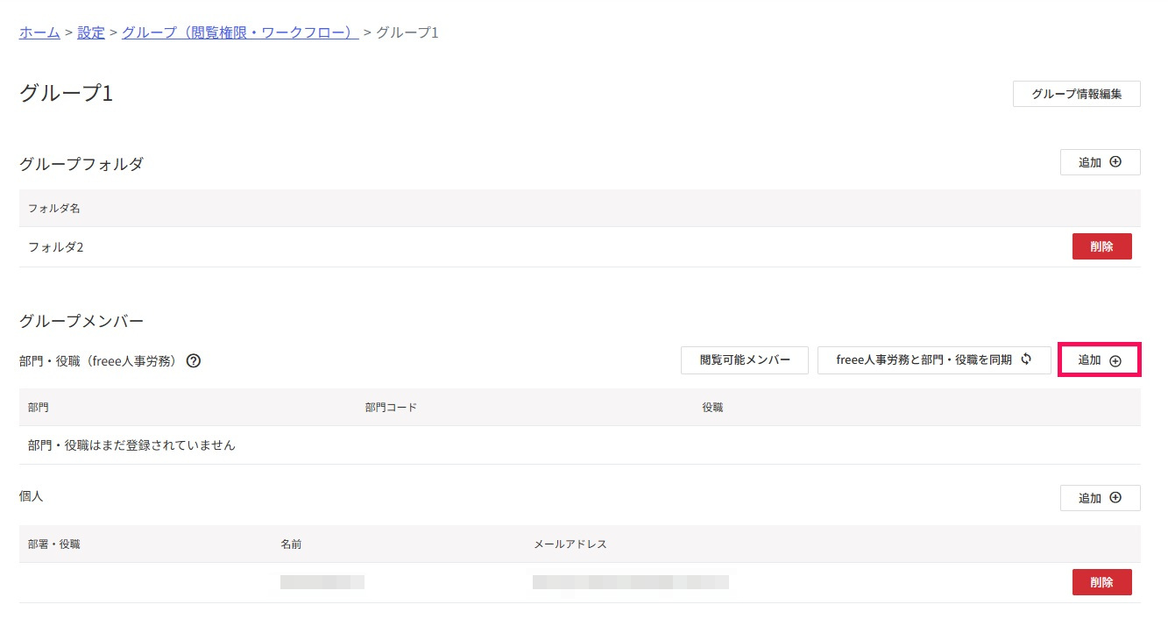The height and width of the screenshot is (626, 1168).
Task: Click the グループ1 page heading
Action: 67,94
